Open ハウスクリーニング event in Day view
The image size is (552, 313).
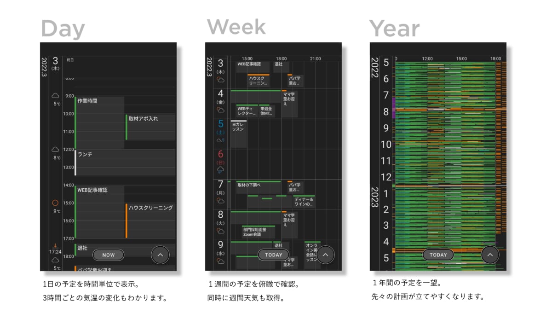[150, 221]
